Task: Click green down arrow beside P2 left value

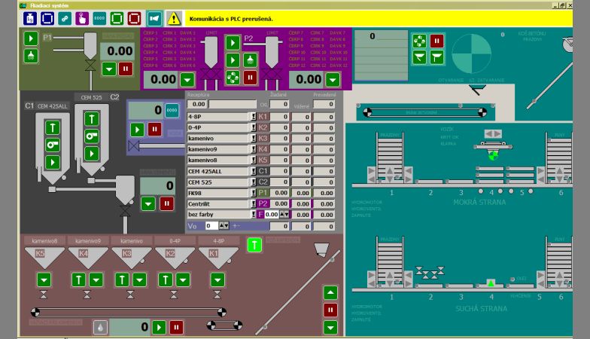Action: 187,79
